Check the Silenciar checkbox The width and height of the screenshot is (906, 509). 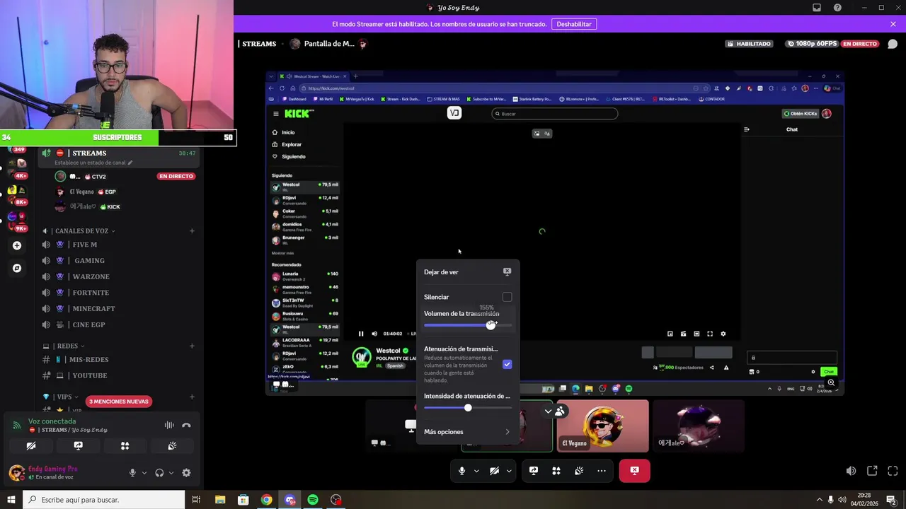[x=507, y=297]
